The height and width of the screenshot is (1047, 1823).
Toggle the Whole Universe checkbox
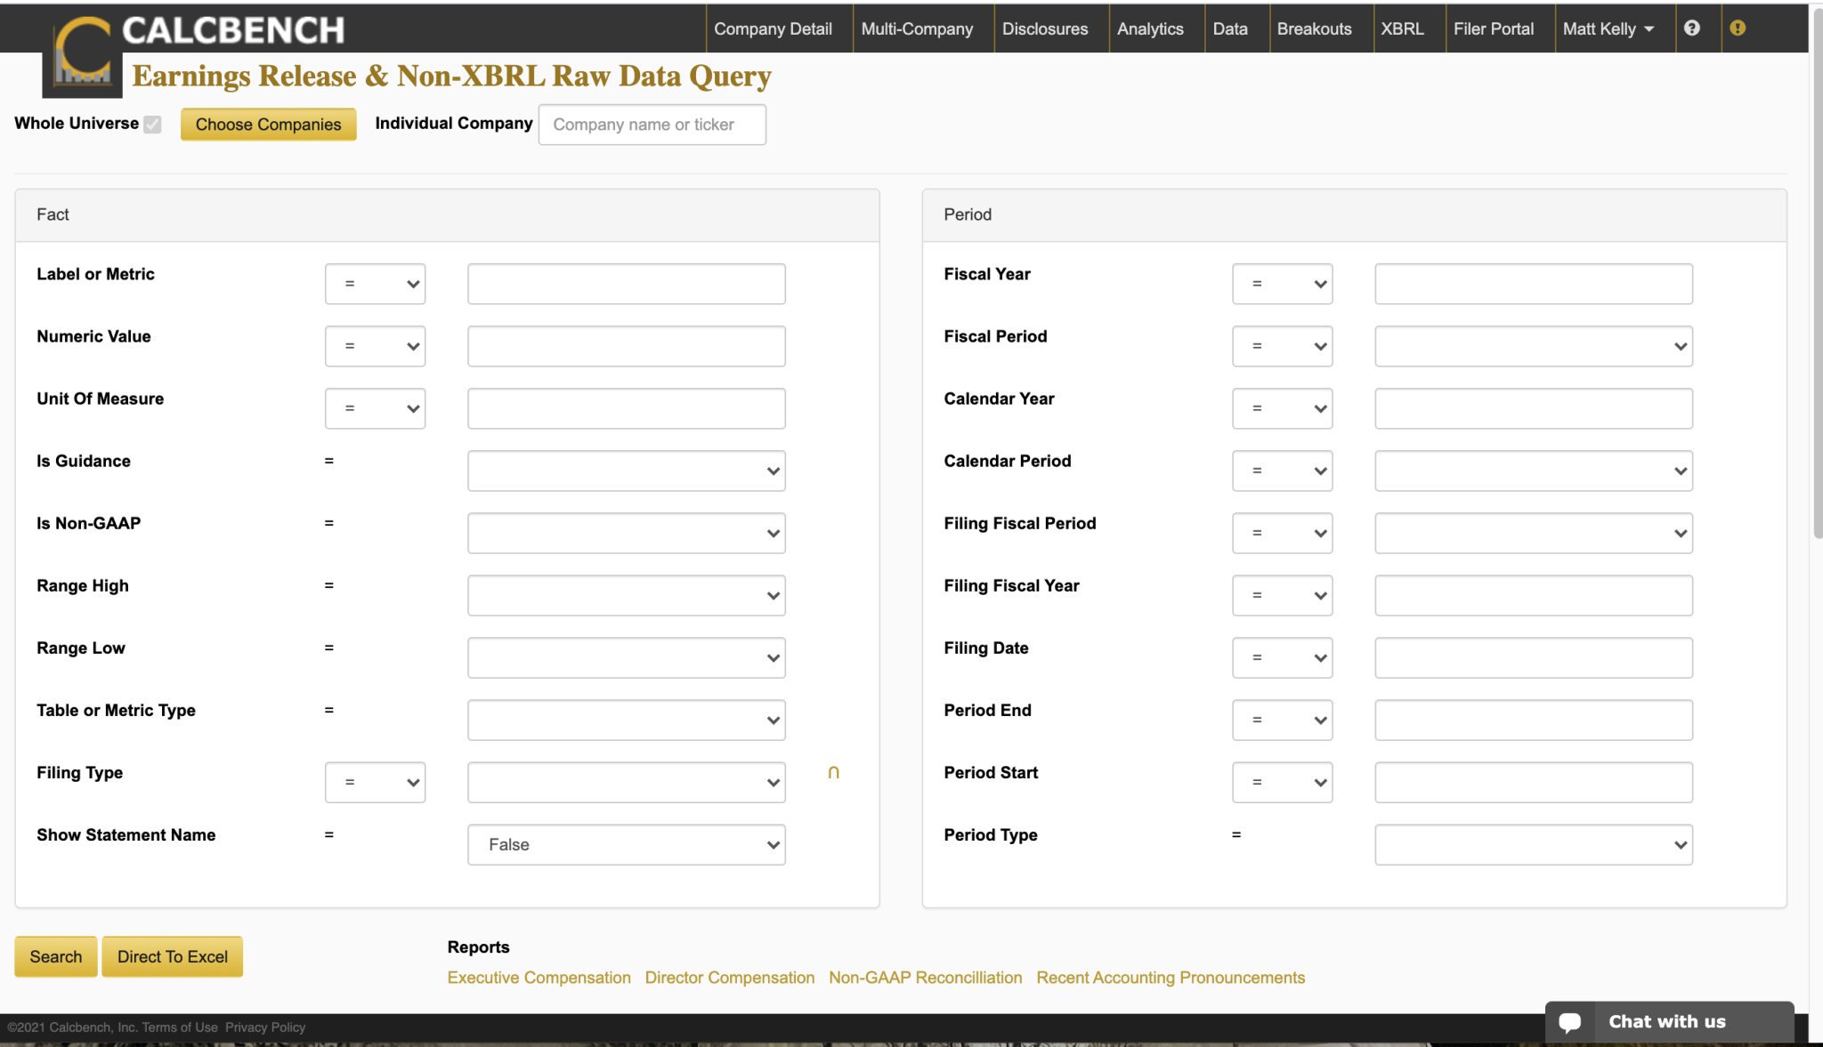153,125
